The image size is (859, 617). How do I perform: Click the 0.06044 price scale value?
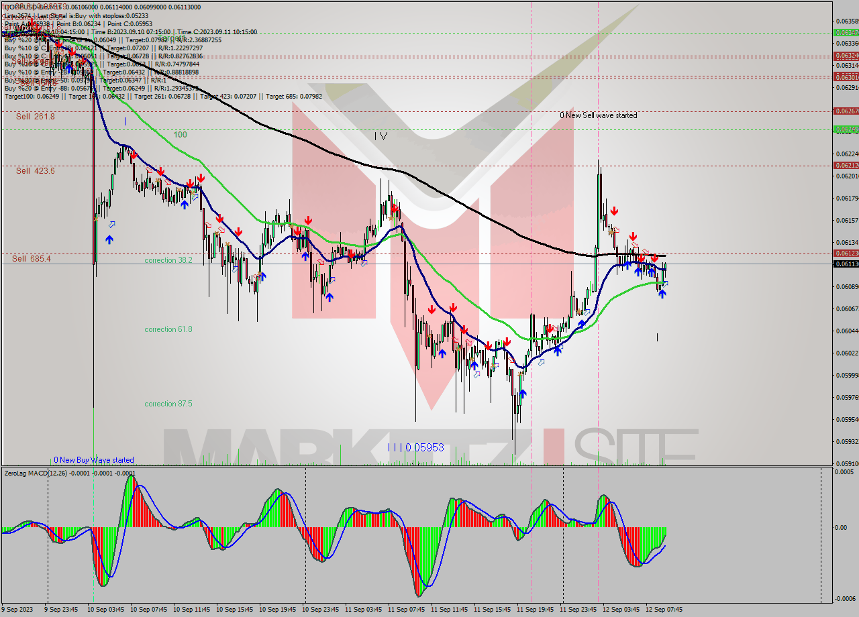848,331
